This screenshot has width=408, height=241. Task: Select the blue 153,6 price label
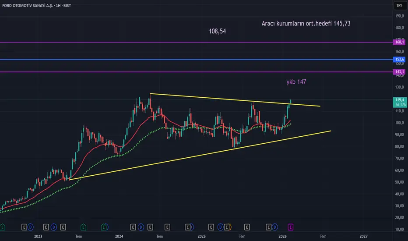click(x=399, y=60)
